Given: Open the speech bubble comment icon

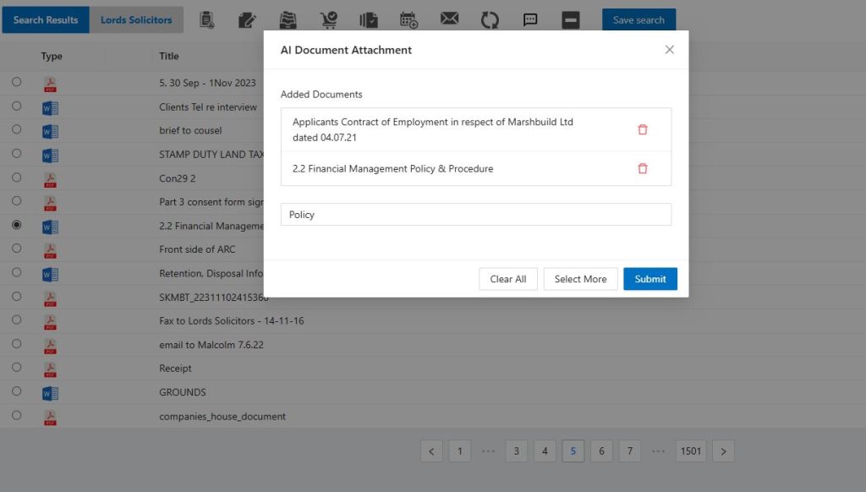Looking at the screenshot, I should [530, 19].
